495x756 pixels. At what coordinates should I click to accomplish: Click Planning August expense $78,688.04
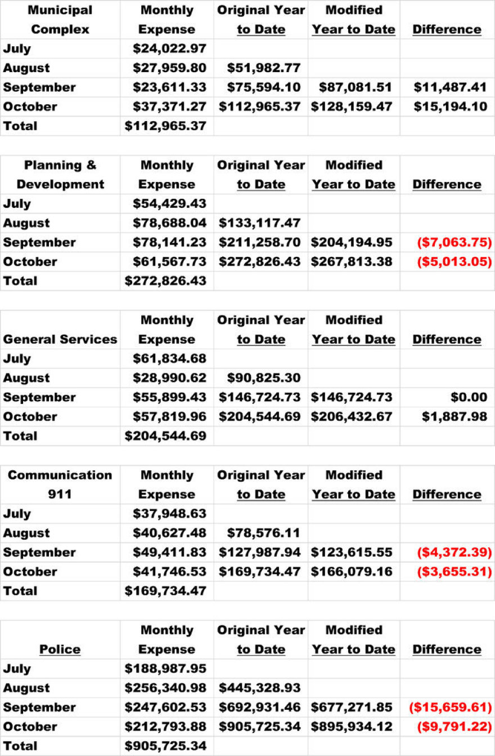[169, 223]
